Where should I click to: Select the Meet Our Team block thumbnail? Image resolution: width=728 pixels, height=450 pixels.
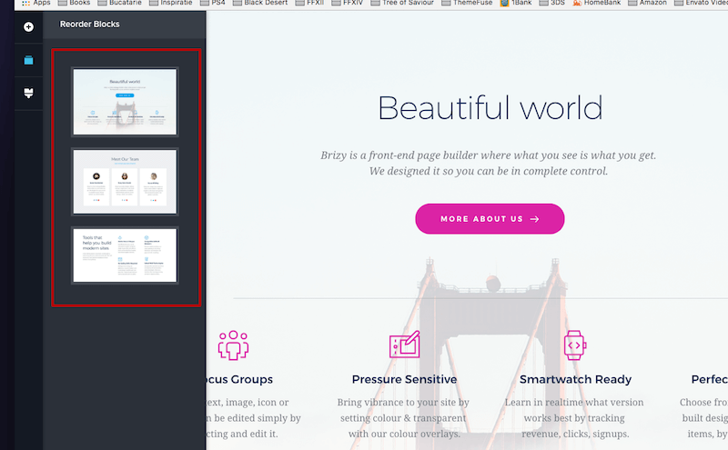125,182
